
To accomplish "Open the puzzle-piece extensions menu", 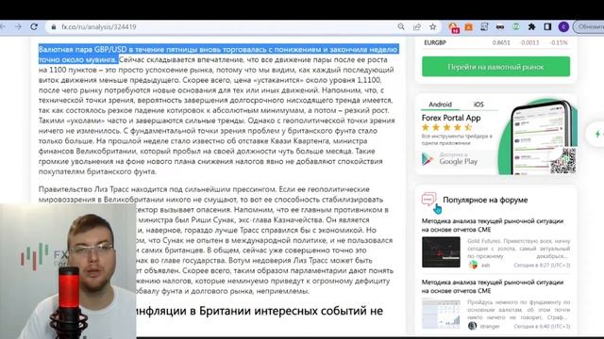I will point(531,26).
